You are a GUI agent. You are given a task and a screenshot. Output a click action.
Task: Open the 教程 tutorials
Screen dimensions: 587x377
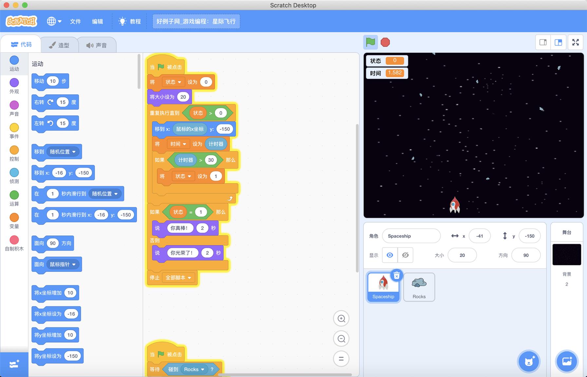click(x=130, y=21)
